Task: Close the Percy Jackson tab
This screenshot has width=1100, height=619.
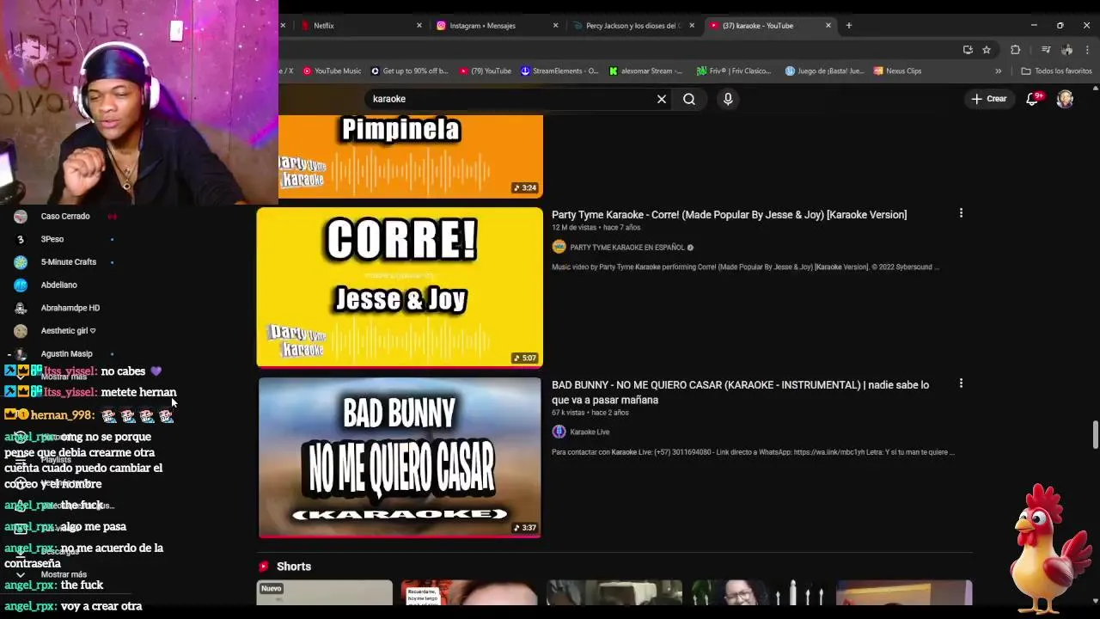Action: click(692, 26)
